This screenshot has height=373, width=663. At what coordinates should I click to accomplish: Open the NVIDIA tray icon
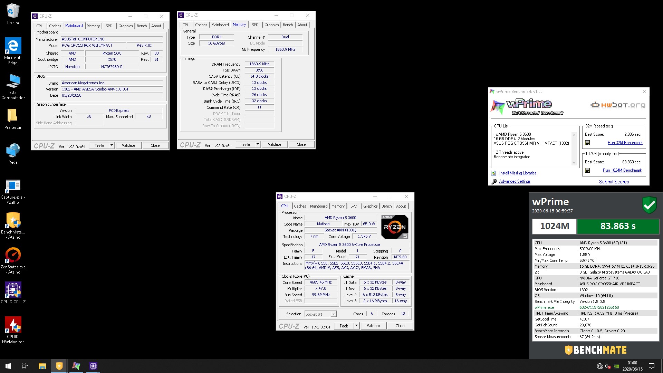pos(616,366)
